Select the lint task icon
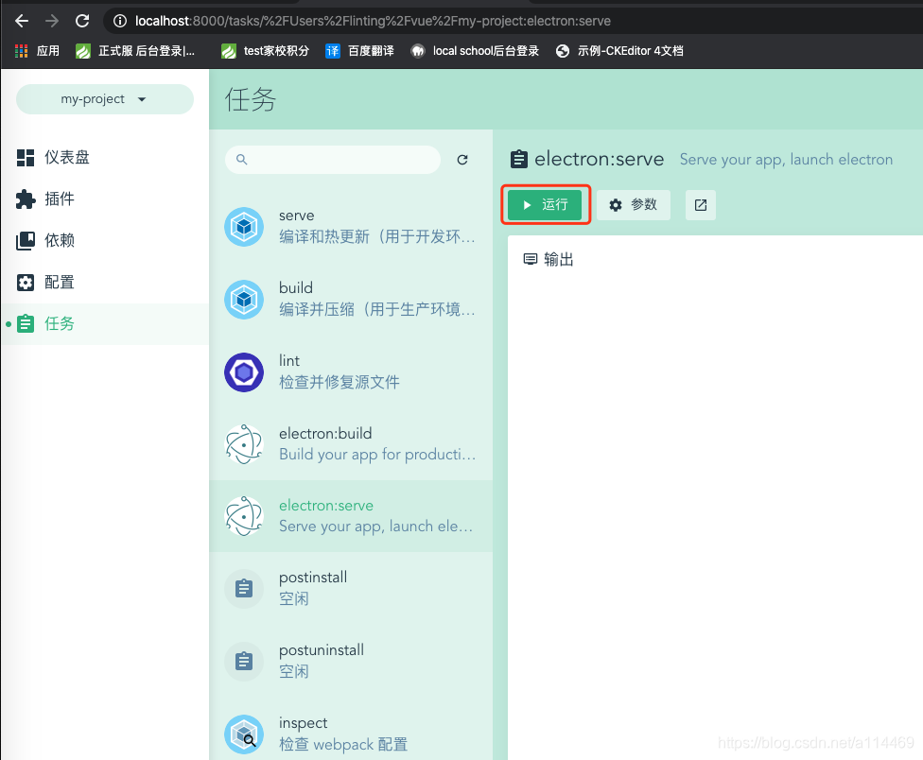The width and height of the screenshot is (923, 760). [x=244, y=372]
